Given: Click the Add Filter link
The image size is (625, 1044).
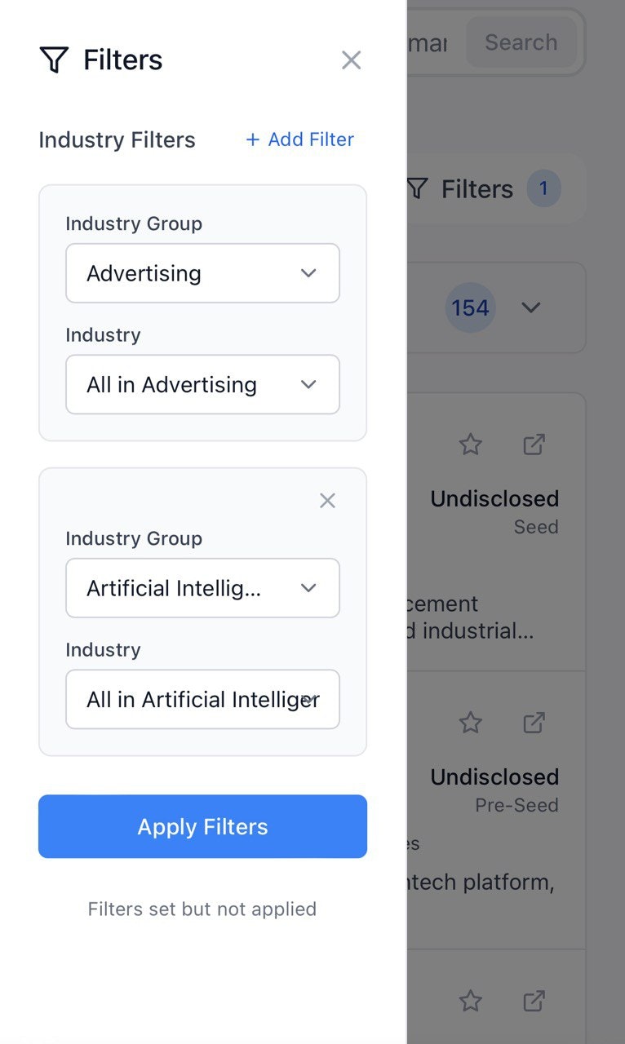Looking at the screenshot, I should (299, 139).
